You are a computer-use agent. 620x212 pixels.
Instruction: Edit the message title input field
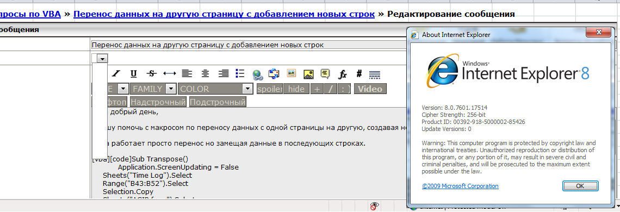[x=249, y=45]
